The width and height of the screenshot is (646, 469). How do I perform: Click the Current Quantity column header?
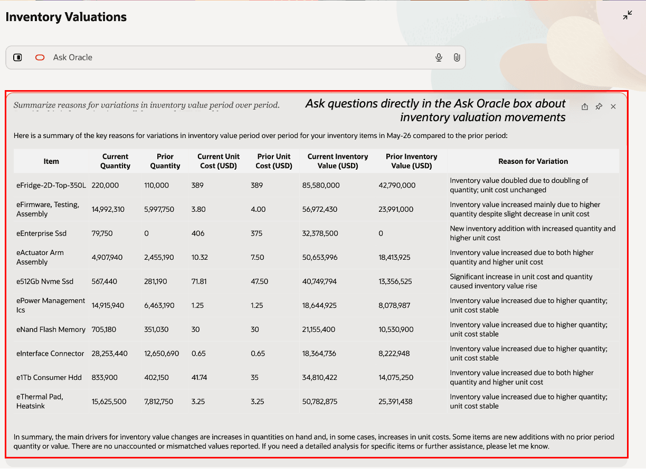pos(115,161)
